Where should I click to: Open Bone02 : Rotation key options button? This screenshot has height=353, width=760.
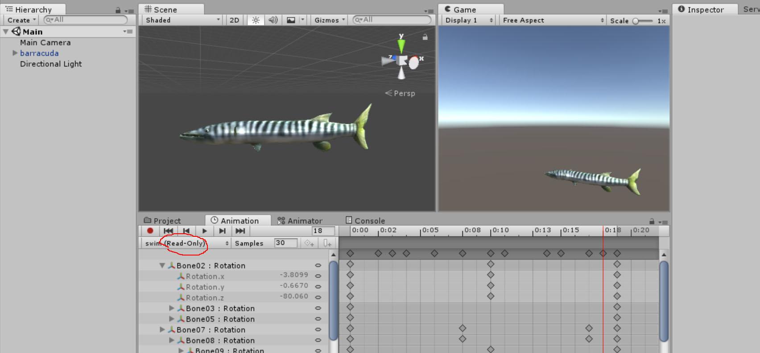click(318, 265)
